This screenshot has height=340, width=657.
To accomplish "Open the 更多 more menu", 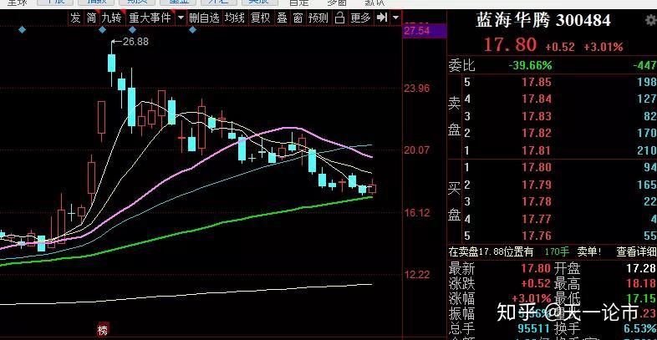I will tap(361, 18).
